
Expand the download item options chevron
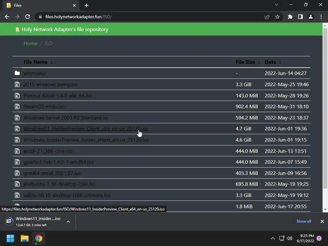(68, 222)
